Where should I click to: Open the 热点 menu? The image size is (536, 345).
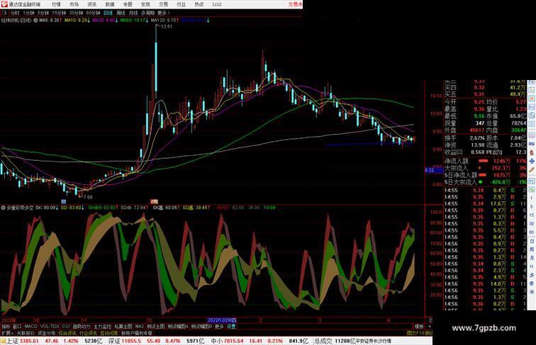(x=199, y=4)
